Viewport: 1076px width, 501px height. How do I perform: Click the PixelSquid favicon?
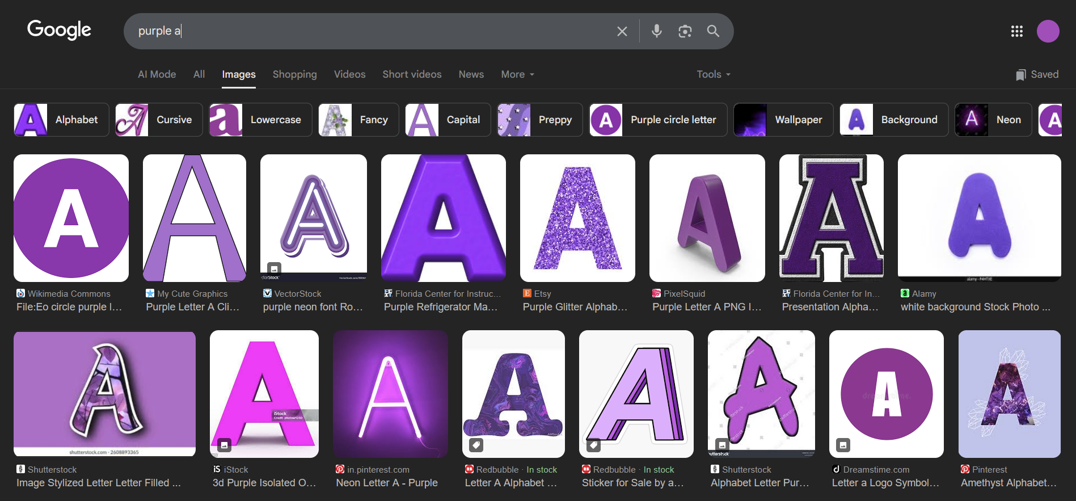tap(657, 293)
